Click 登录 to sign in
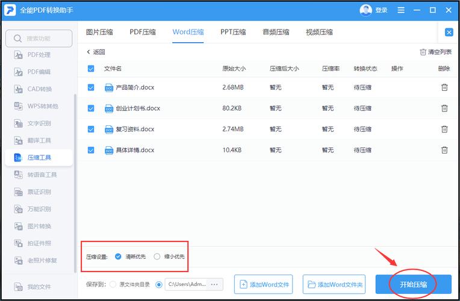 (x=381, y=10)
